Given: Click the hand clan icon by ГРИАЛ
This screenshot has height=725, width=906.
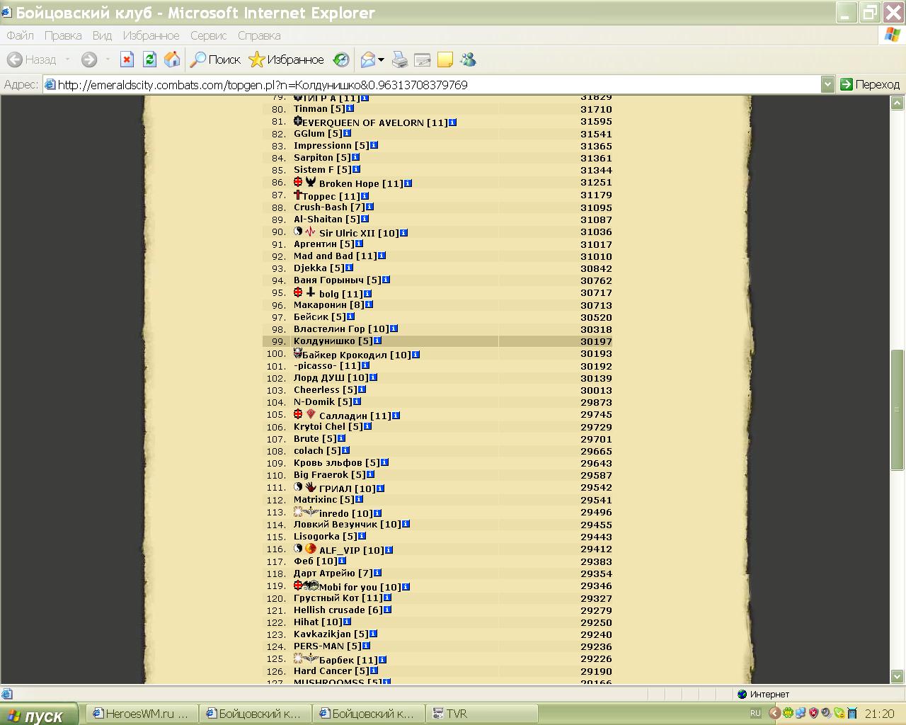Looking at the screenshot, I should tap(310, 487).
